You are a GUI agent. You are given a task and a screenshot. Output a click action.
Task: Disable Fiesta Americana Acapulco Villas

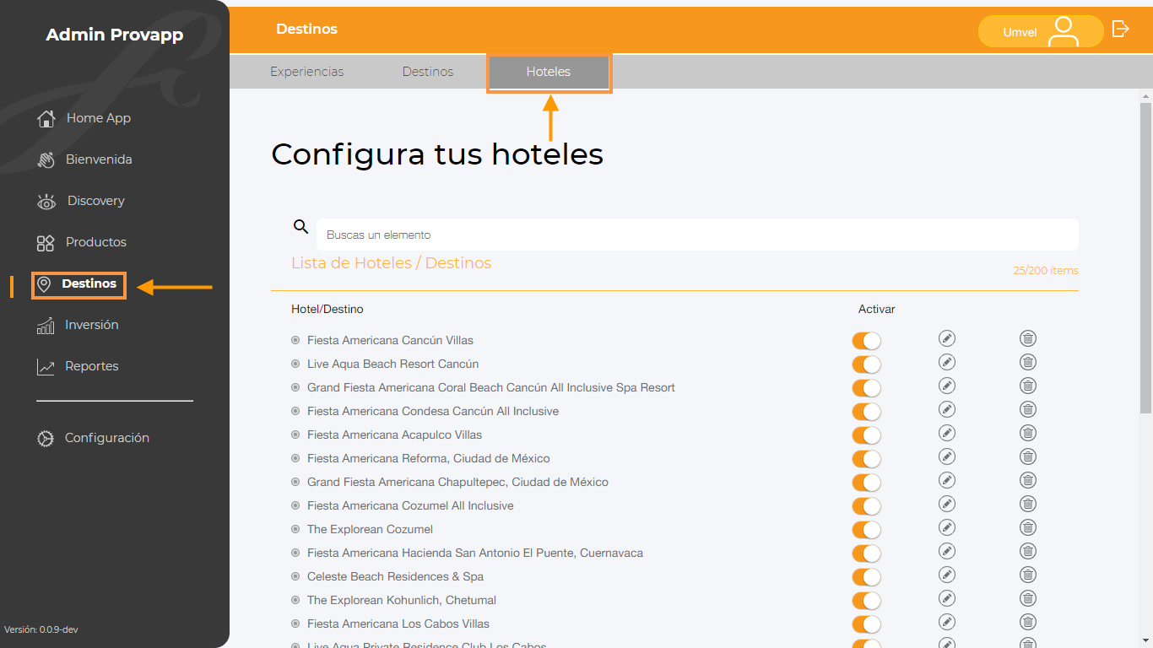pos(866,435)
